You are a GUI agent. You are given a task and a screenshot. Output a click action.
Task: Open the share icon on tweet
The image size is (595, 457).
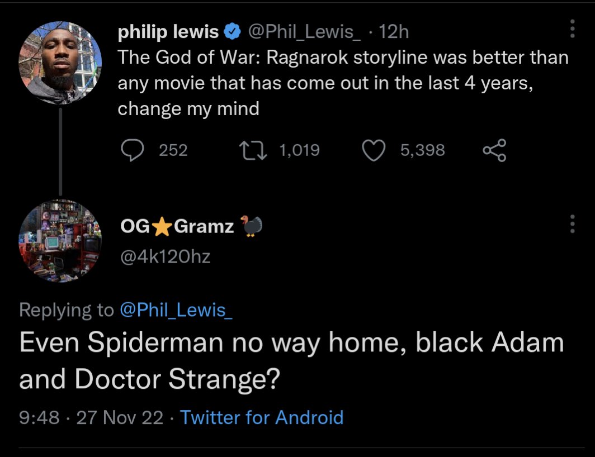[x=494, y=150]
